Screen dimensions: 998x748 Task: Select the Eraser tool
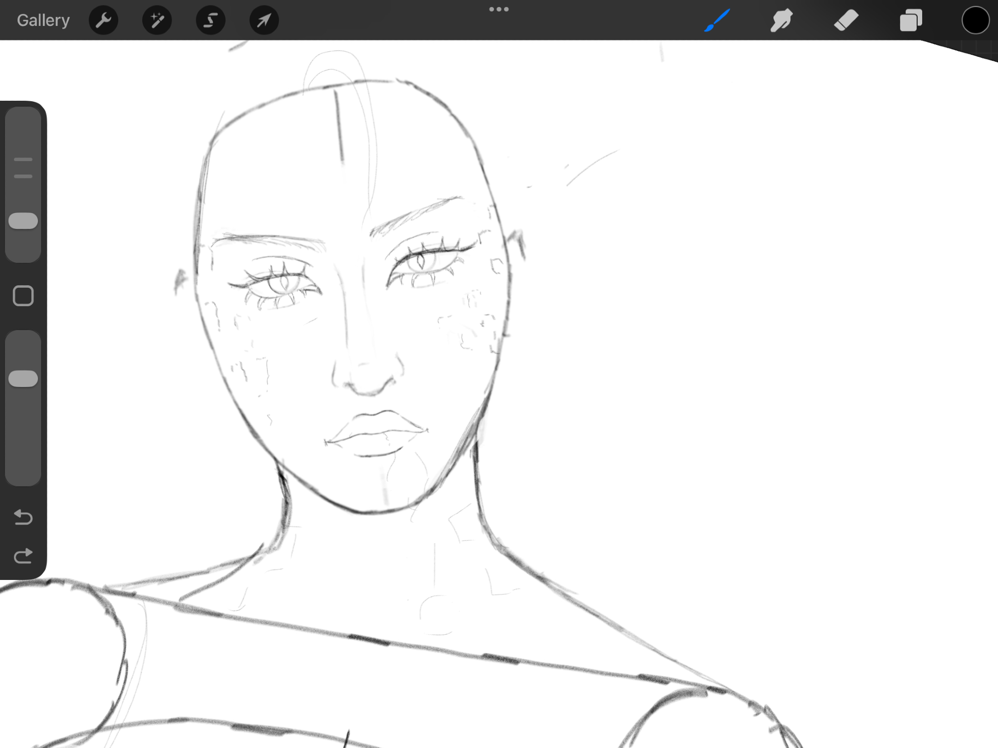[846, 20]
